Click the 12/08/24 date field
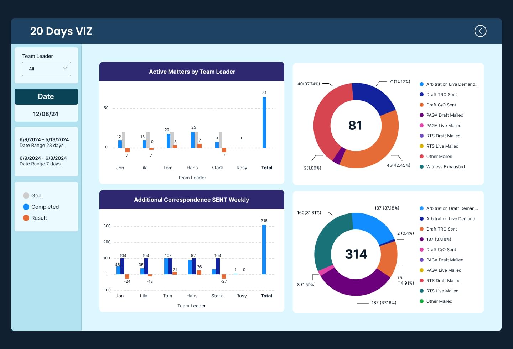This screenshot has height=349, width=513. [x=46, y=114]
